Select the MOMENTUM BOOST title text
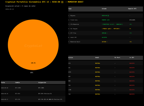Viewport: 144px width, 106px height. tap(75, 2)
